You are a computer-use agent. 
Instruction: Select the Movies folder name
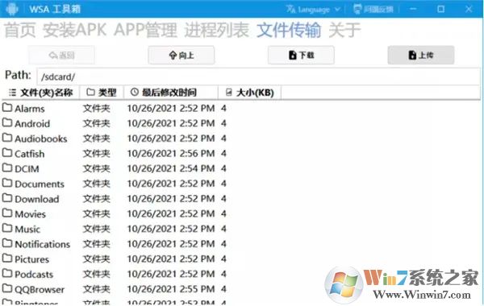tap(31, 214)
